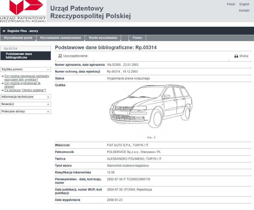
Task: Switch language to Polski
Action: click(x=231, y=4)
